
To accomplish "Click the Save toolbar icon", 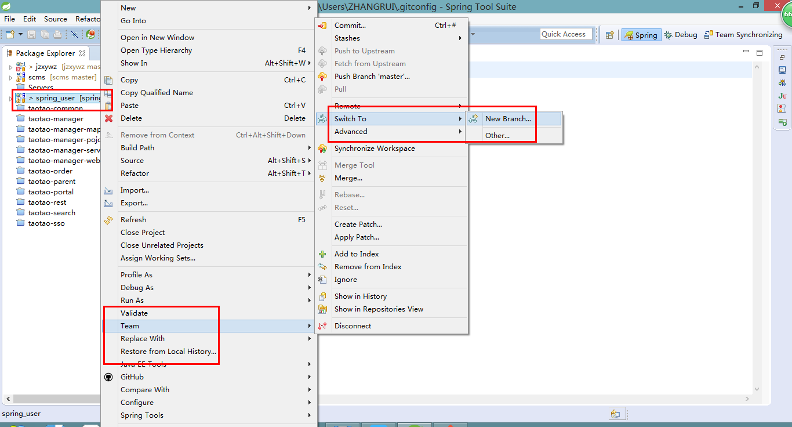I will tap(32, 35).
